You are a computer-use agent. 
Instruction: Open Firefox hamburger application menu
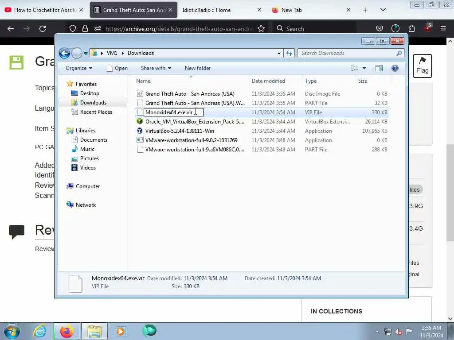443,29
